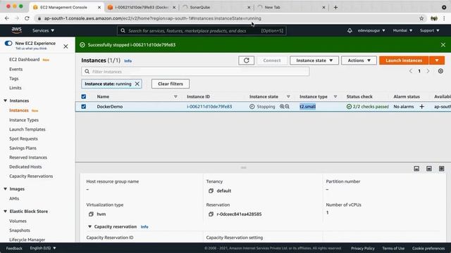Screen dimensions: 451x253
Task: Set details pane to medium layout
Action: [x=429, y=169]
